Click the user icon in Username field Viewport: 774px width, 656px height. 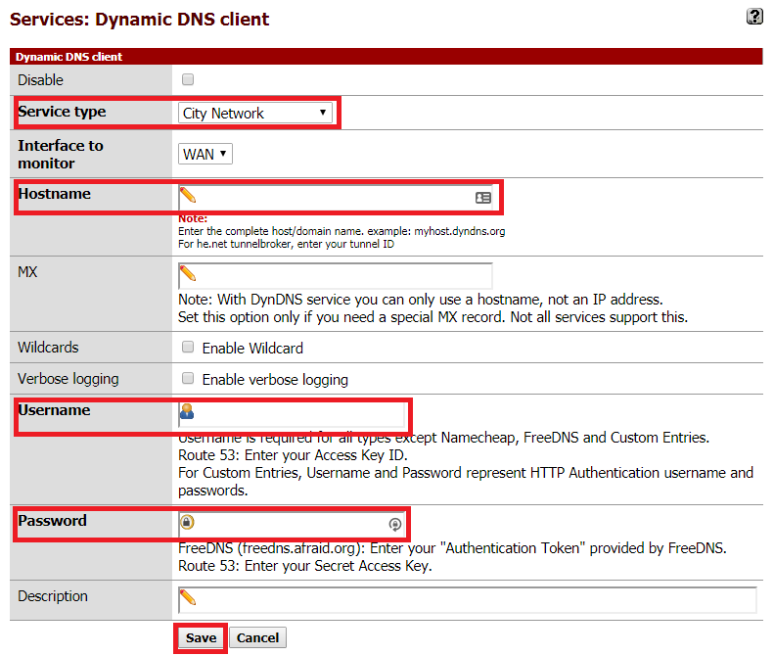click(187, 413)
